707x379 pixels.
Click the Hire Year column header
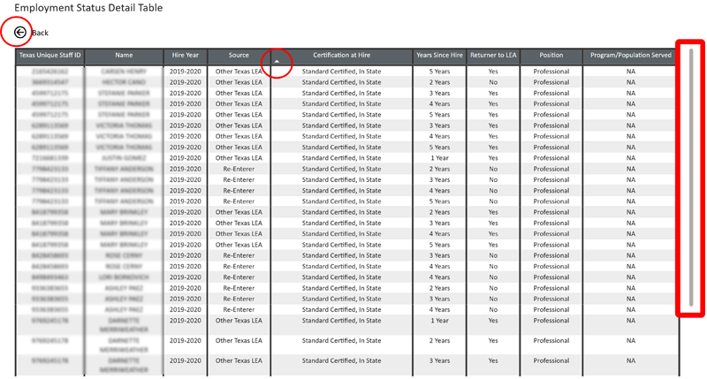tap(186, 55)
